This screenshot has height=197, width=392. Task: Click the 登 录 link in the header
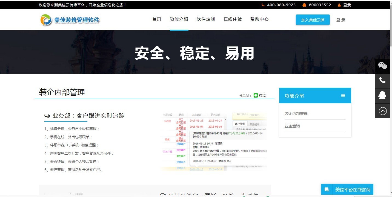click(341, 20)
